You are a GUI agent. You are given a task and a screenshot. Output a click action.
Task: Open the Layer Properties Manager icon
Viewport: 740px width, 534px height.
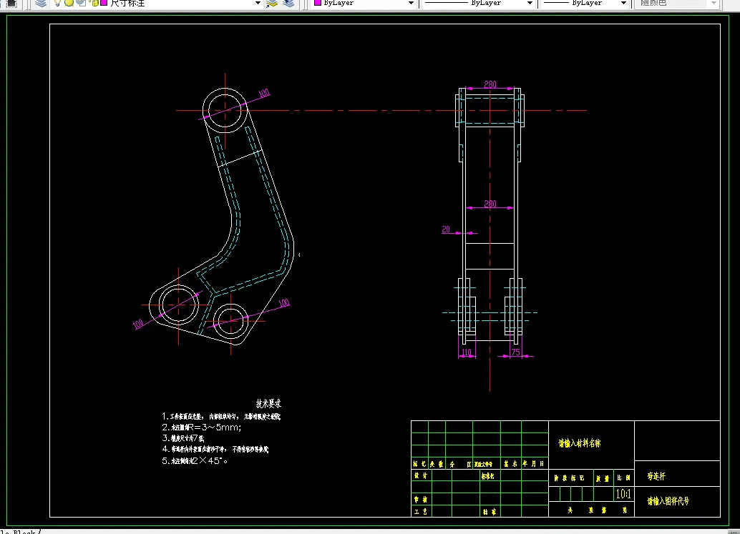click(42, 3)
